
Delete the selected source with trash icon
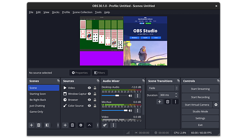pos(72,125)
